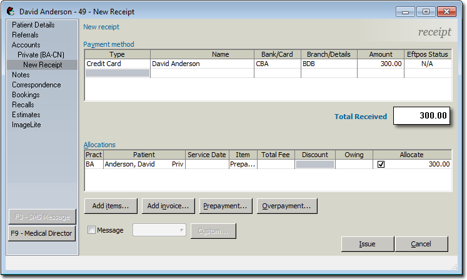Tick the Message checkbox

[x=92, y=230]
